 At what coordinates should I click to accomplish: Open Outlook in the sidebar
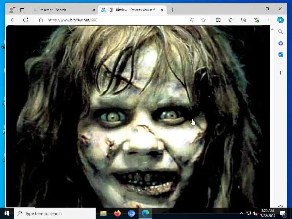point(281,54)
